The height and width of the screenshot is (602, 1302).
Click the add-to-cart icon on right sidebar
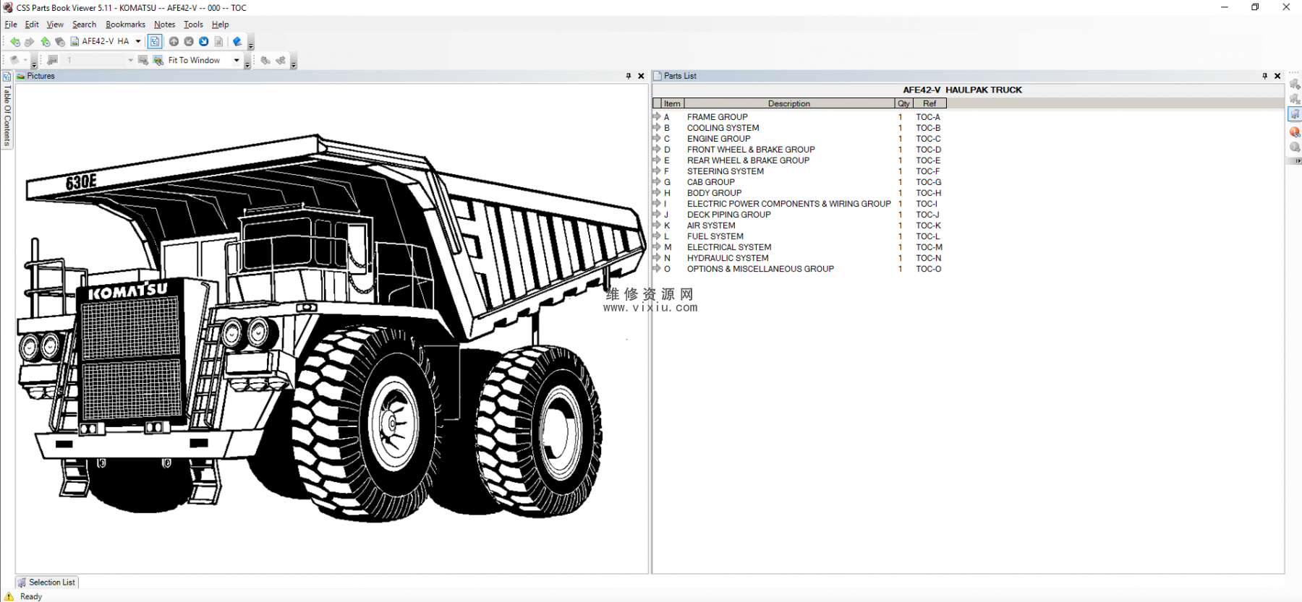click(1295, 85)
